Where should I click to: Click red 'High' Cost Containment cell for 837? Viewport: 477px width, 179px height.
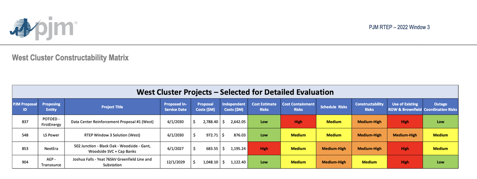pyautogui.click(x=298, y=121)
